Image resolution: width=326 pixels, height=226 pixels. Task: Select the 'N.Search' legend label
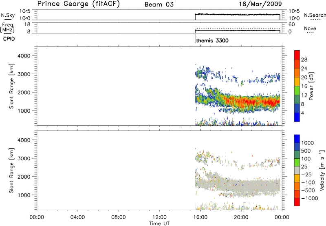click(315, 15)
